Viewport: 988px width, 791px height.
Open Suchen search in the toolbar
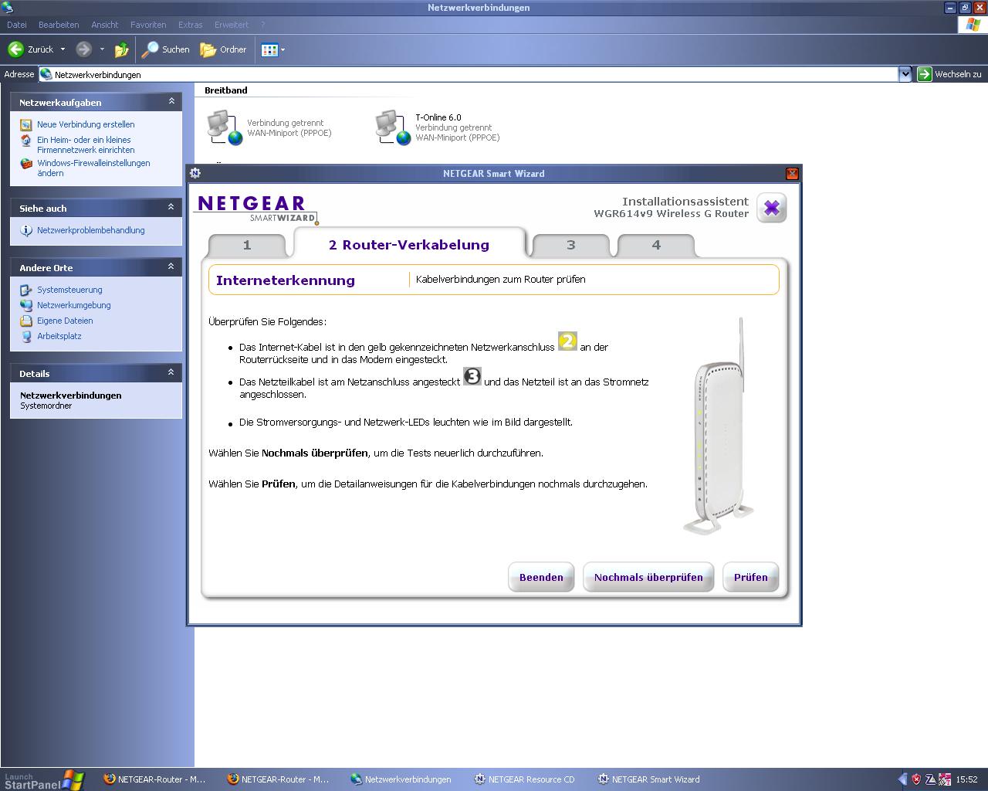[166, 49]
